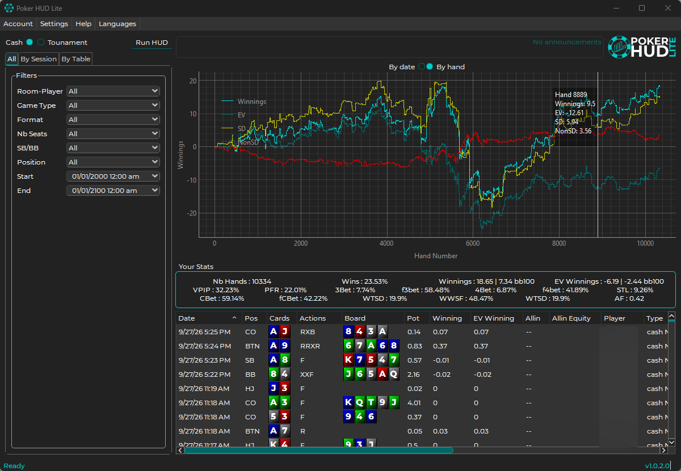
Task: Click the horizontal scrollbar's right arrow
Action: pos(663,450)
